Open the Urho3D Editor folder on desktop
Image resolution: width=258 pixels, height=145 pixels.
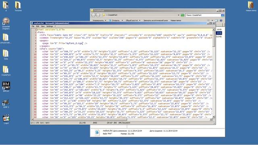coord(6,39)
